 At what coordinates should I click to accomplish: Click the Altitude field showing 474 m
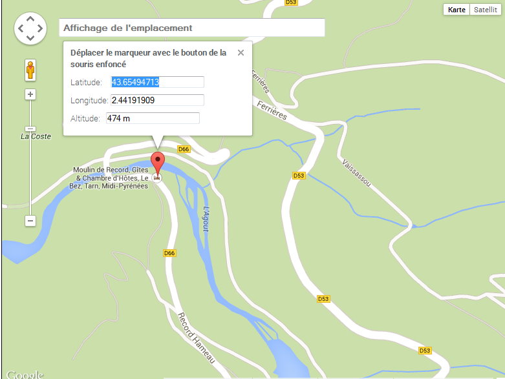tap(153, 118)
